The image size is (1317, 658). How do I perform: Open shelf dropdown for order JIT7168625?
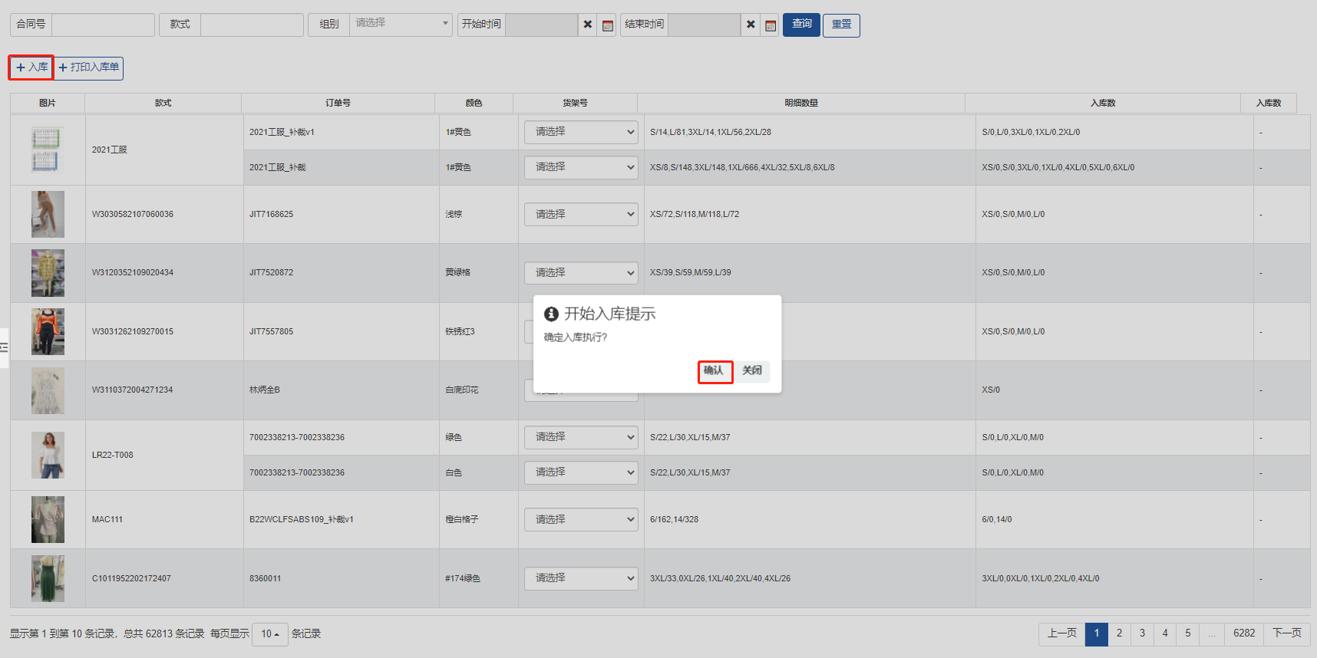click(x=581, y=214)
